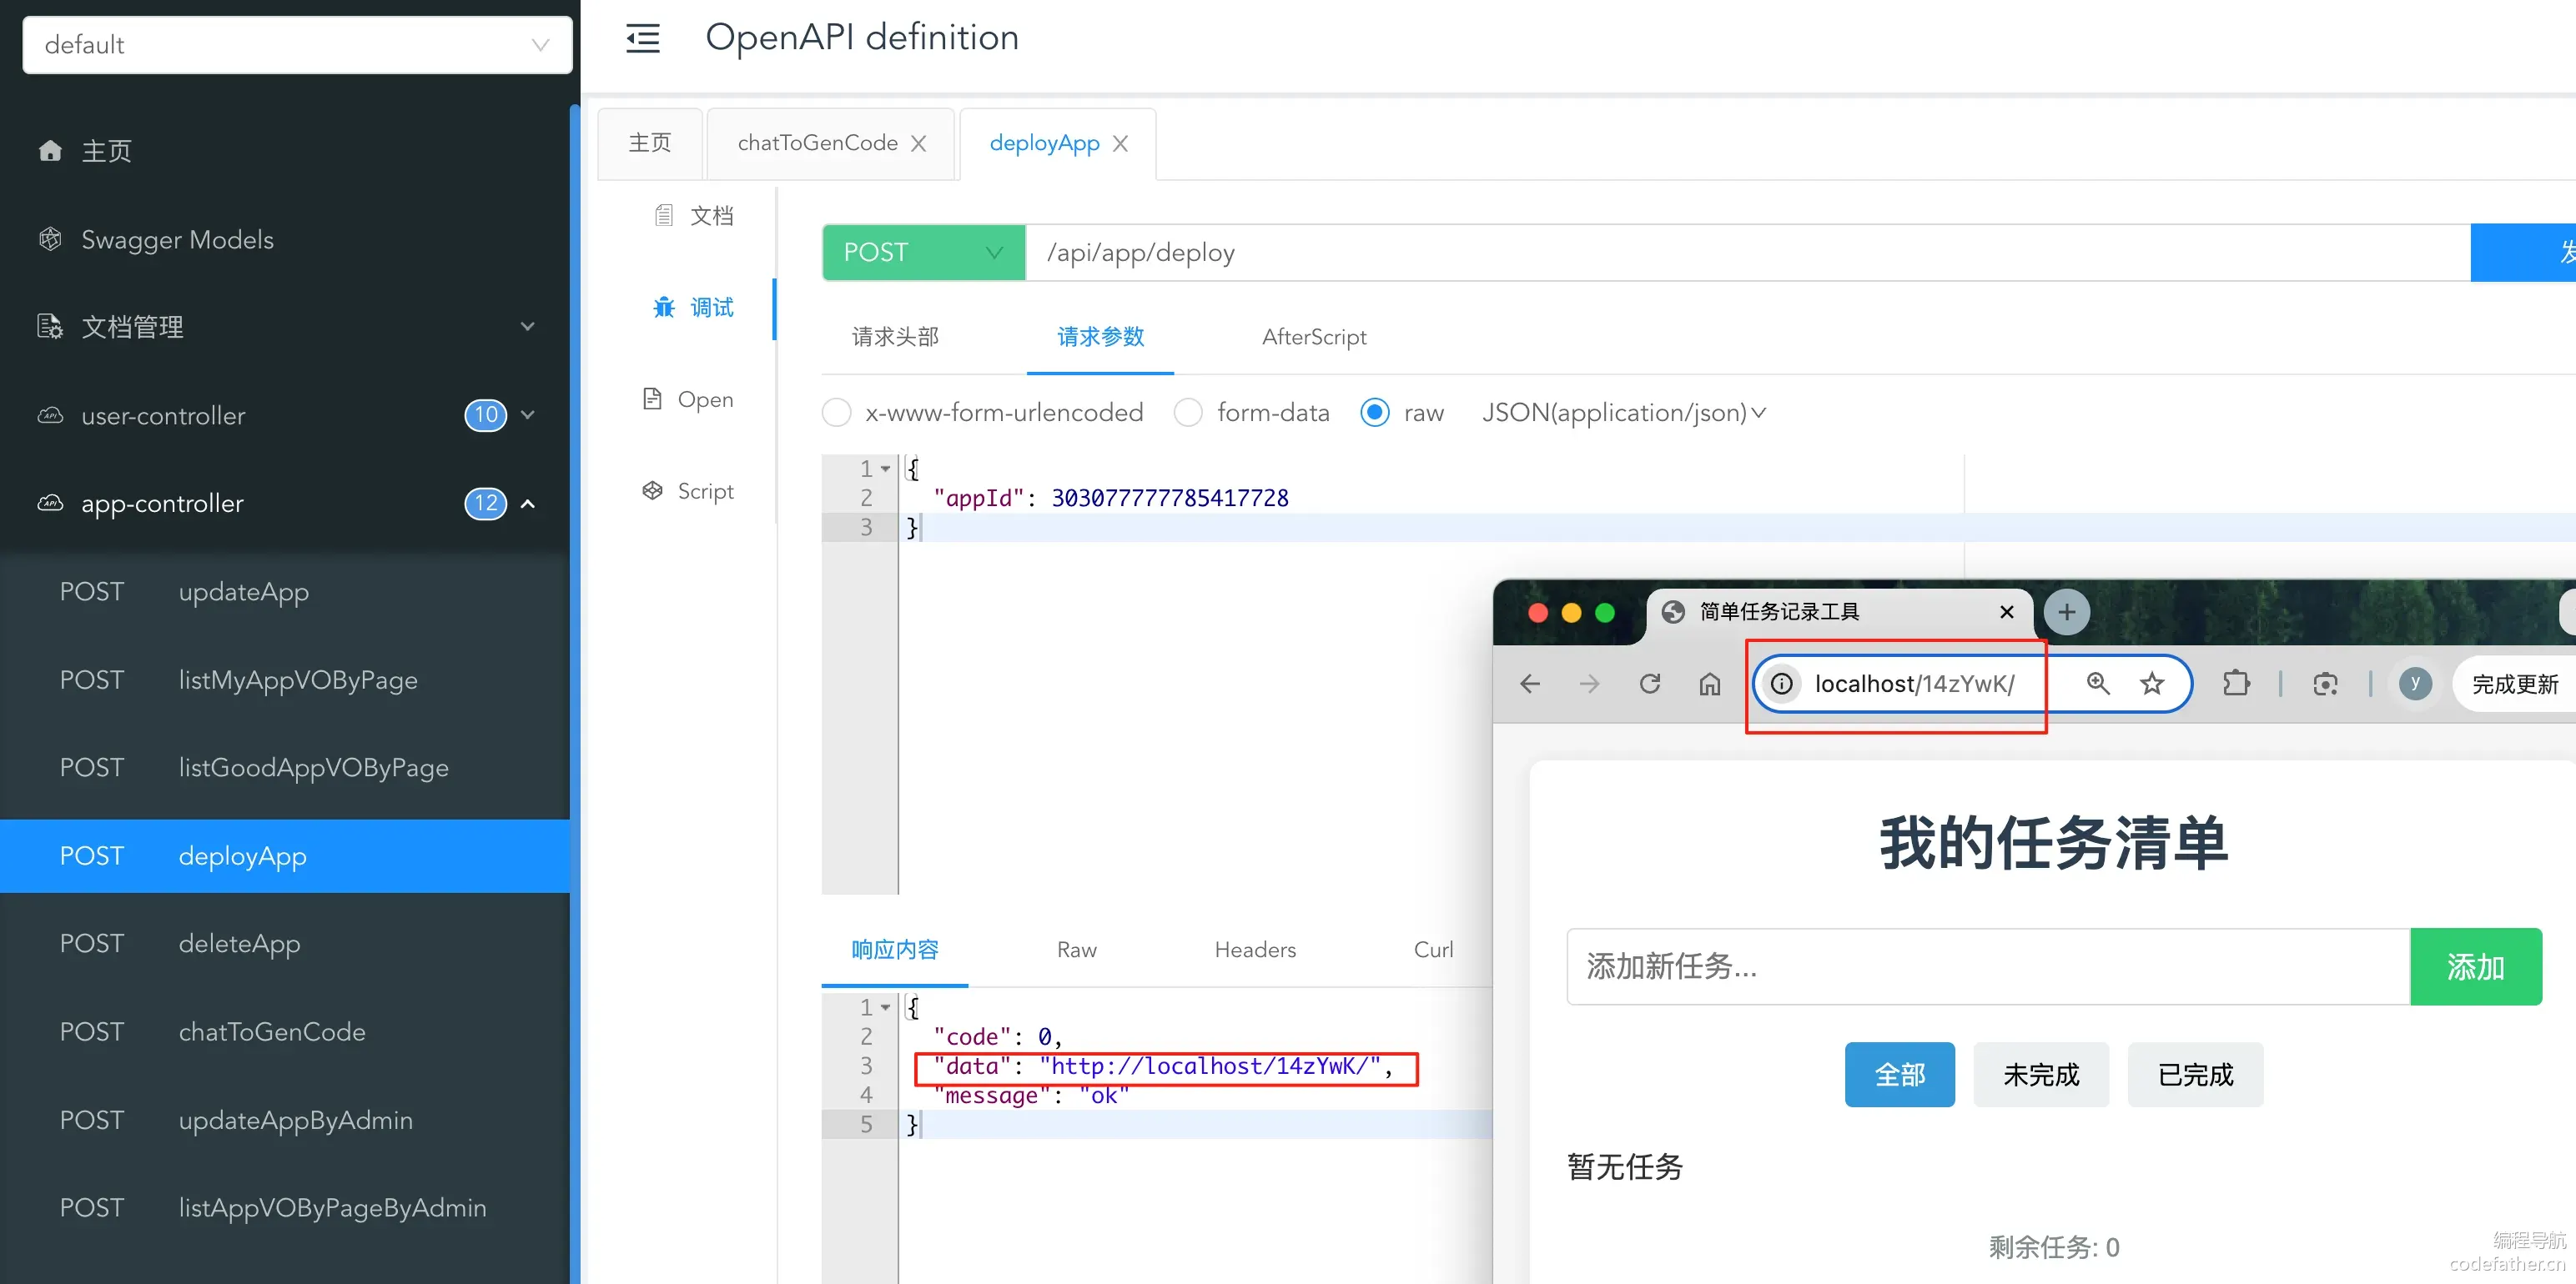Reload the browser page
This screenshot has height=1284, width=2576.
click(1650, 684)
